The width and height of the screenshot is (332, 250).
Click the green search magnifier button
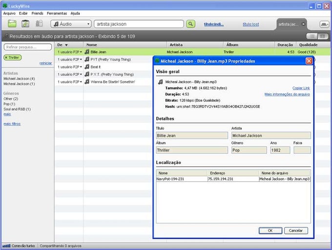(190, 24)
